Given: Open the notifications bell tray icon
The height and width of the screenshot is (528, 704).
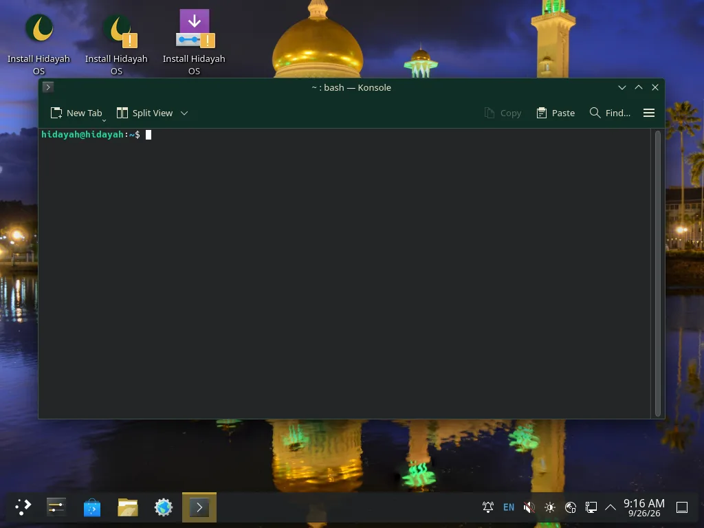Looking at the screenshot, I should click(488, 507).
